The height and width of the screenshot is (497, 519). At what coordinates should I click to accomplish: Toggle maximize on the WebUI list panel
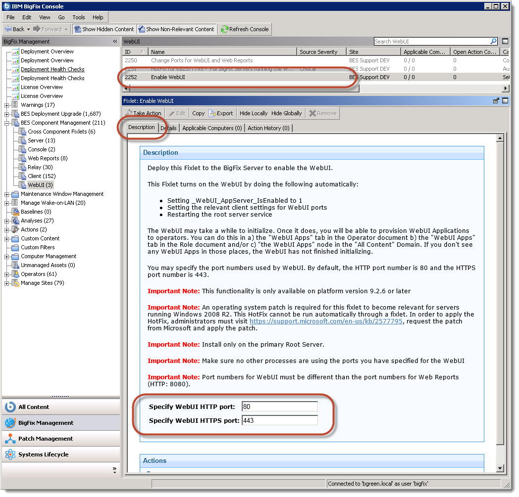click(506, 41)
